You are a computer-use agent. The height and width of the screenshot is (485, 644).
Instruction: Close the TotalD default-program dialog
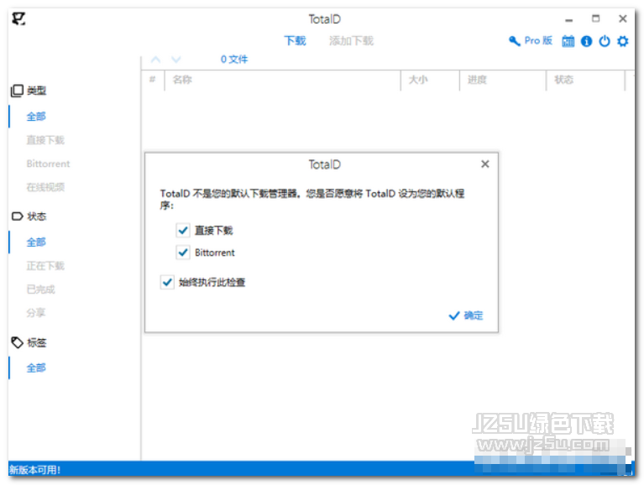tap(485, 164)
